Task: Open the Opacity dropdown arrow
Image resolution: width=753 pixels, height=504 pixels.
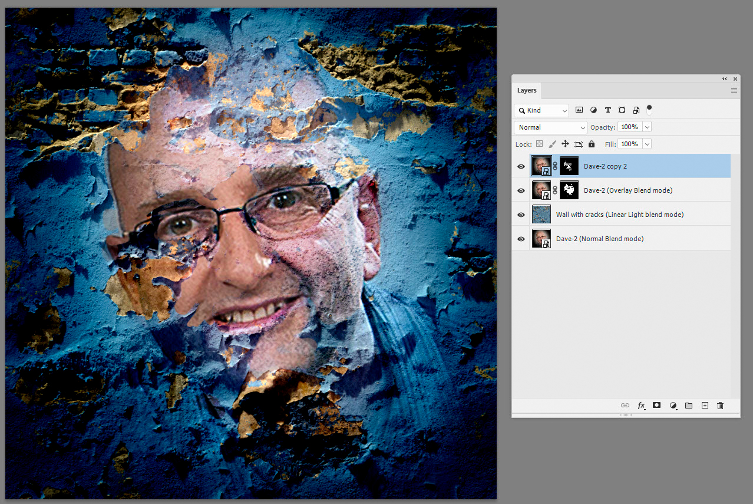Action: click(646, 127)
